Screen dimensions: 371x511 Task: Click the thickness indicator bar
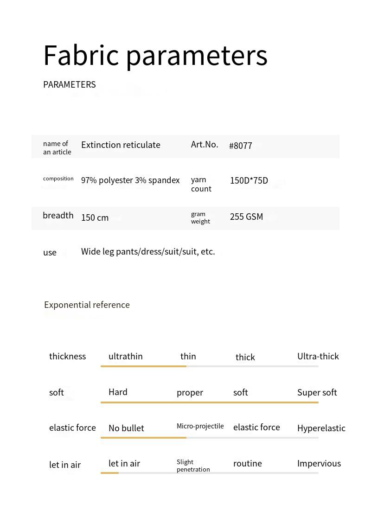[209, 366]
